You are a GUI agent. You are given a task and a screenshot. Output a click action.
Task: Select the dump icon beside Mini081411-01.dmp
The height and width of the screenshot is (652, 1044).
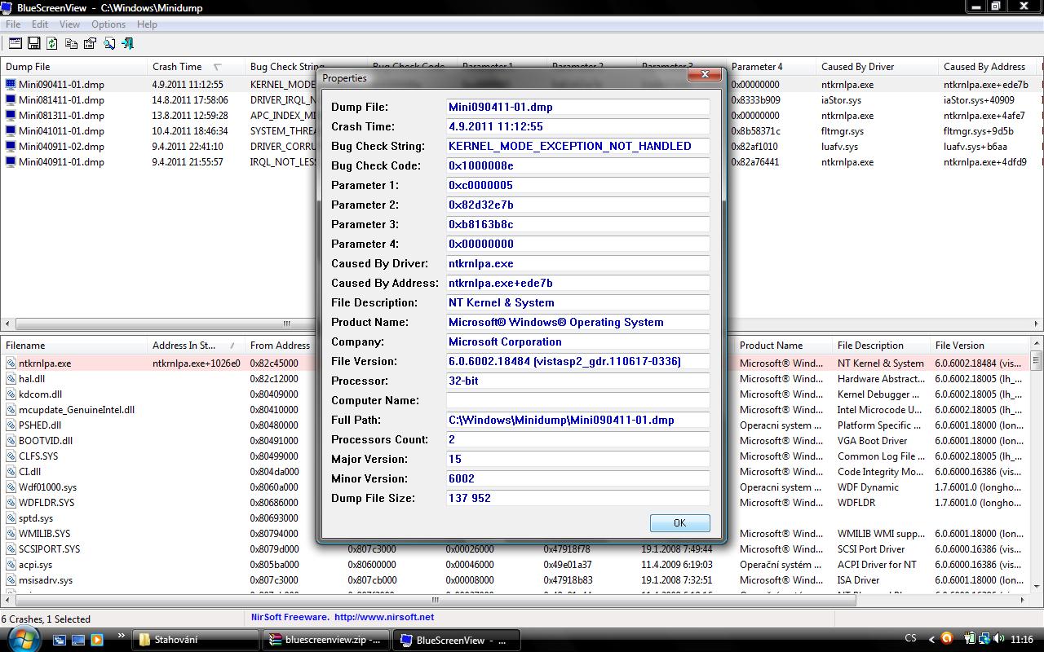pos(11,99)
